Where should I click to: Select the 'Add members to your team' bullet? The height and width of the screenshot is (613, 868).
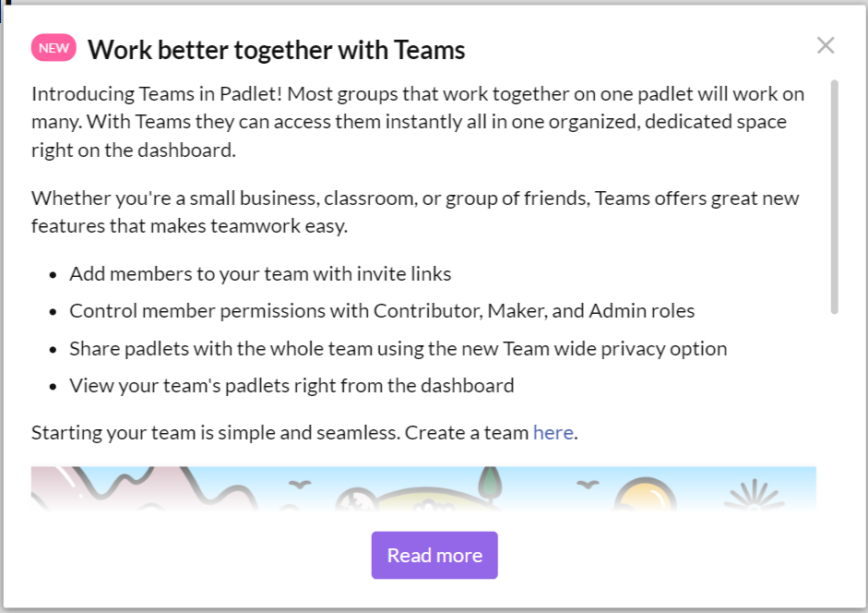pyautogui.click(x=260, y=274)
